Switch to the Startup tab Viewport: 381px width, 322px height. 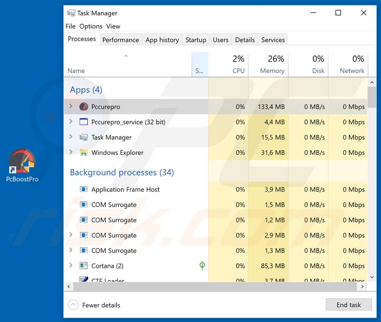coord(196,40)
